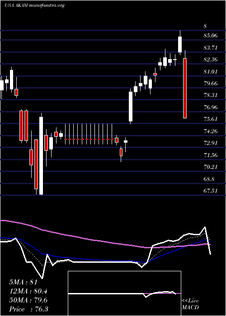
Task: Click the 71.56 price axis label
Action: click(x=211, y=155)
